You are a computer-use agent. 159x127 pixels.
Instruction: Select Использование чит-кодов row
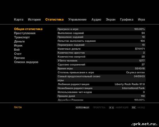[x=101, y=92]
